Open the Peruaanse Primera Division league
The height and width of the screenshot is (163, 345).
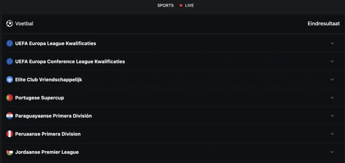(x=172, y=134)
